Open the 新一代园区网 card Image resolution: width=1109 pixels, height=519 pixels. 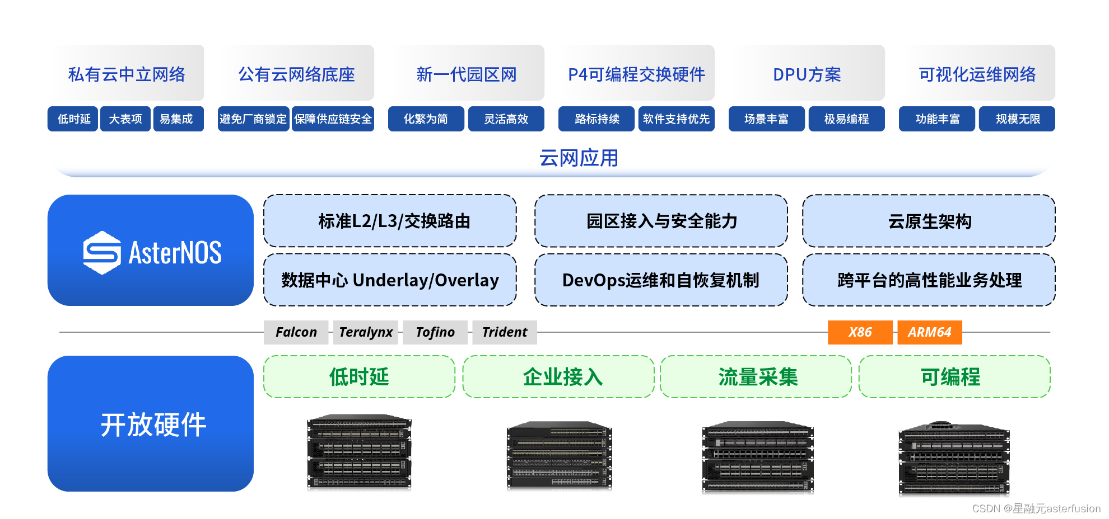tap(466, 73)
